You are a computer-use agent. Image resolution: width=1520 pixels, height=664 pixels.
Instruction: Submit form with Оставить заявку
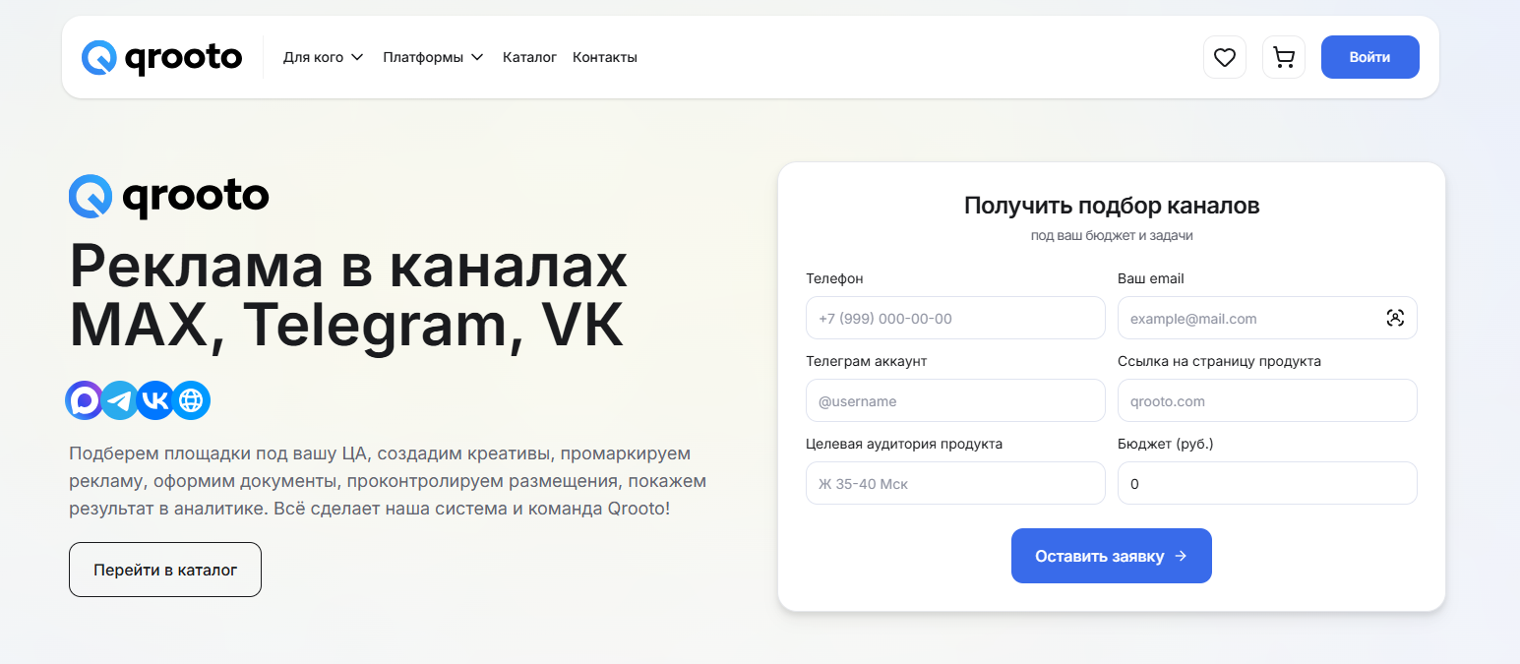(1112, 556)
